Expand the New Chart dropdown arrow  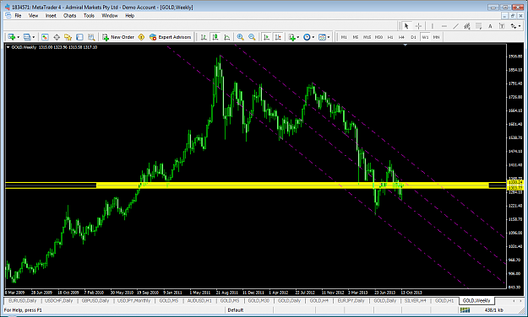click(19, 37)
